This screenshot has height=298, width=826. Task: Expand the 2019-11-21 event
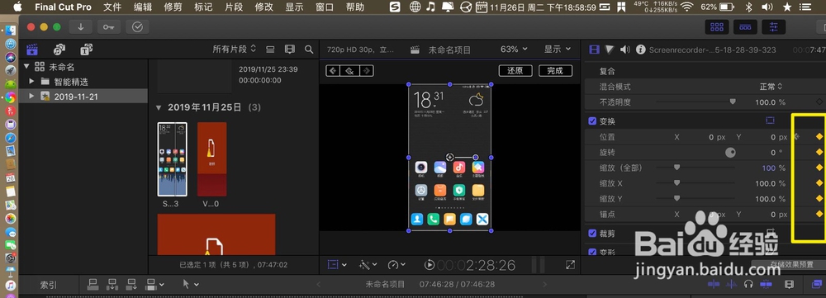(31, 97)
